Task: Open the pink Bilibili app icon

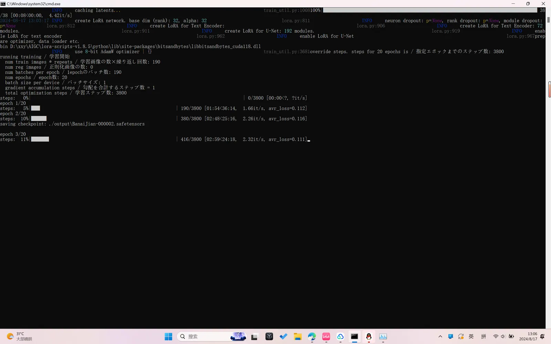Action: 326,336
